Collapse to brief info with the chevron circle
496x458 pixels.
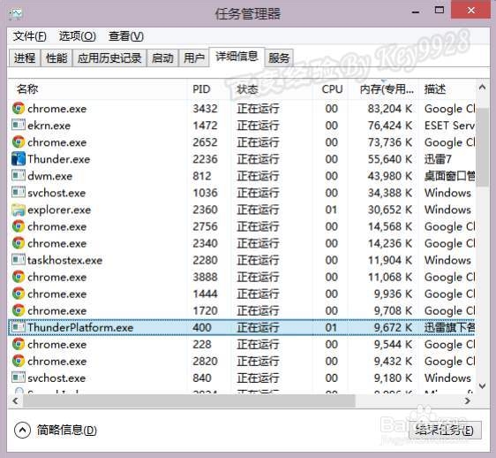pos(22,430)
